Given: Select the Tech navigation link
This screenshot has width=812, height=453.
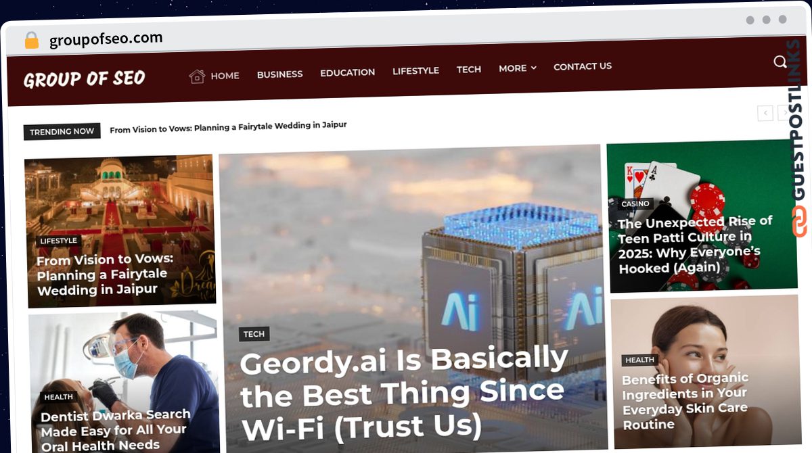Looking at the screenshot, I should [x=469, y=70].
